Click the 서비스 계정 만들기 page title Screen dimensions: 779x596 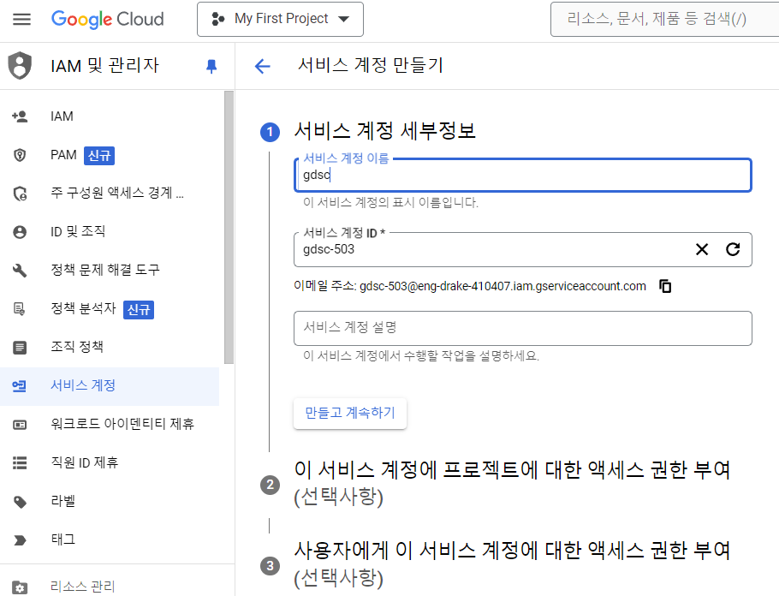370,66
